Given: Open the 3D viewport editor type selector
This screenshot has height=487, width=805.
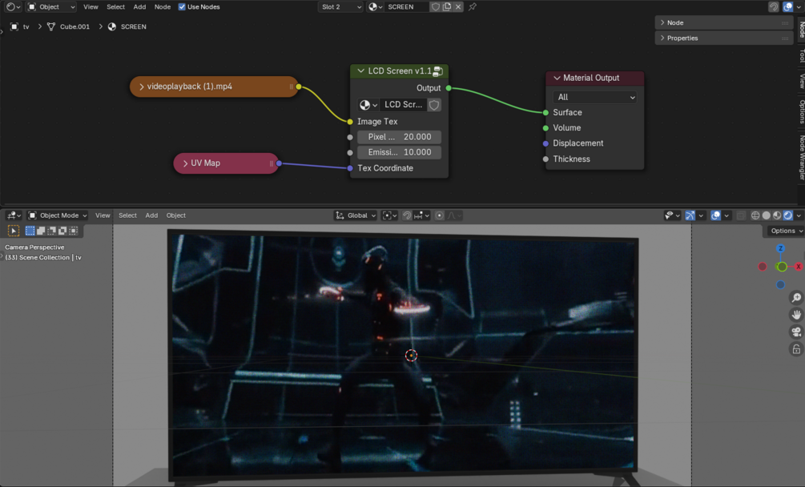Looking at the screenshot, I should [14, 215].
